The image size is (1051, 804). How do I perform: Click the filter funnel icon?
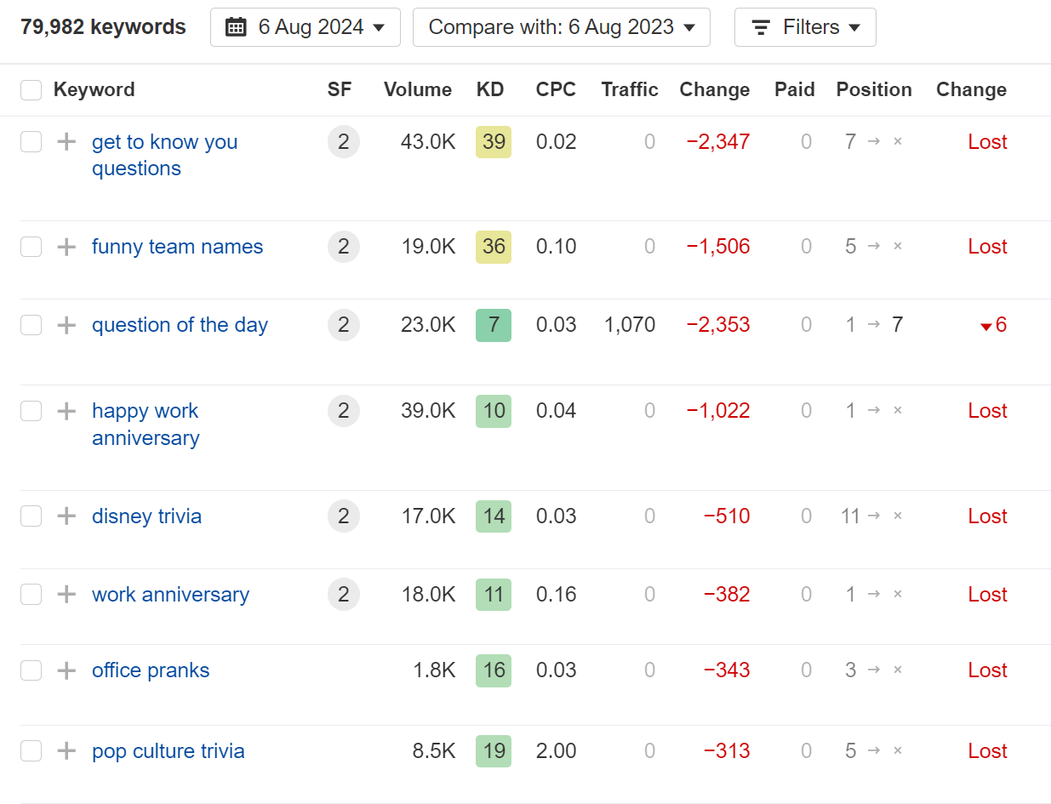[x=760, y=26]
